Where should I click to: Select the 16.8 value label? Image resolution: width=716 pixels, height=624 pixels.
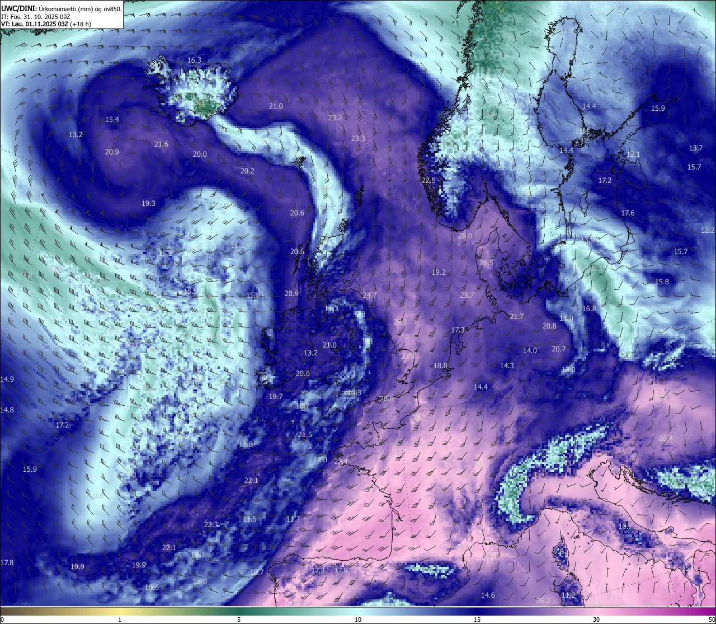pos(588,308)
